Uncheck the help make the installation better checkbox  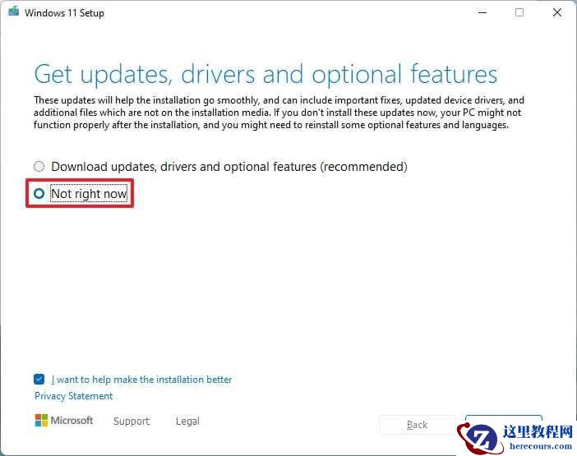[x=39, y=379]
